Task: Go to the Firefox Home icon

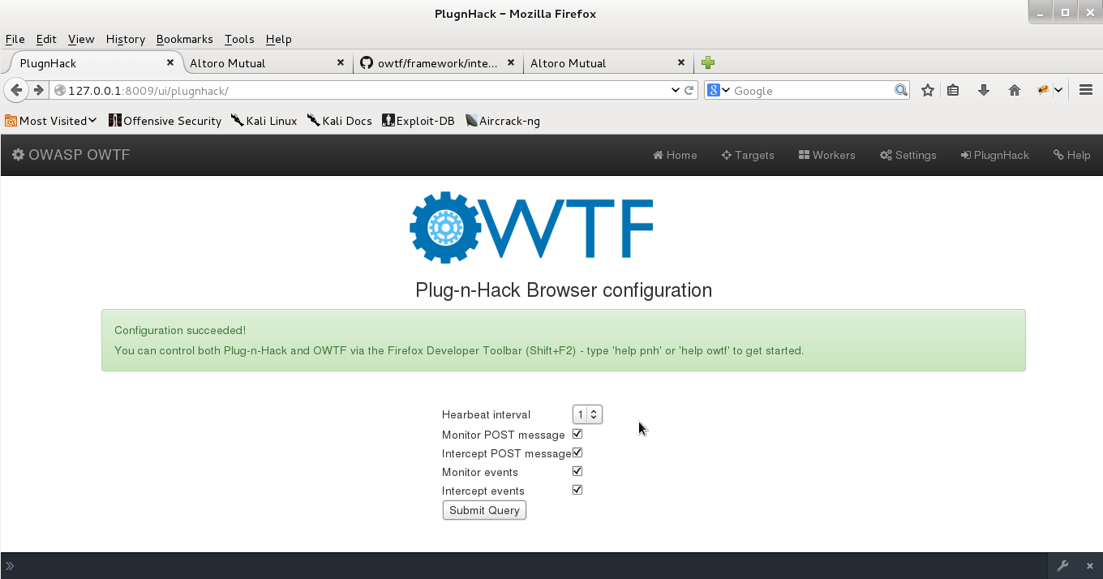Action: [x=1014, y=90]
